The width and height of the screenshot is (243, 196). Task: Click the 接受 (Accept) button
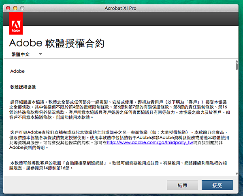[x=217, y=185]
